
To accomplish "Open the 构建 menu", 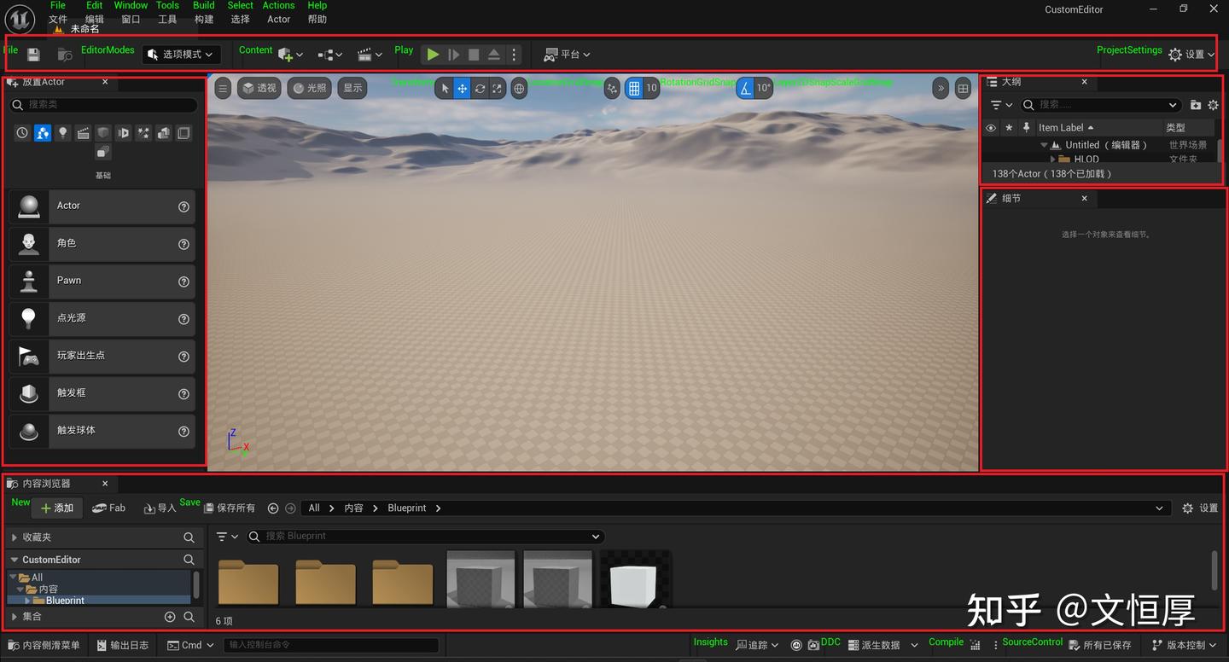I will 204,20.
